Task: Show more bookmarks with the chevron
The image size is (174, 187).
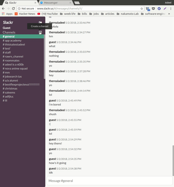Action: coord(169,14)
